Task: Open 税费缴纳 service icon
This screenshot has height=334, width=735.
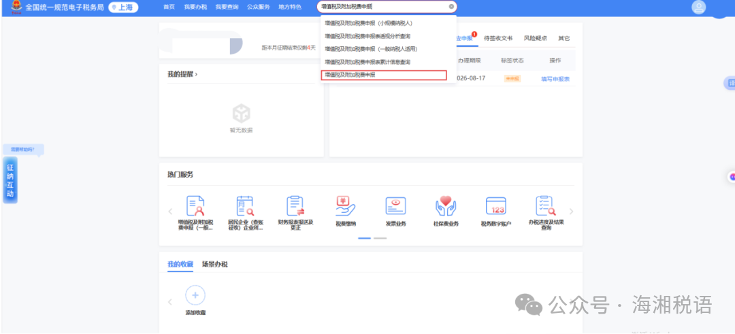Action: pos(346,206)
